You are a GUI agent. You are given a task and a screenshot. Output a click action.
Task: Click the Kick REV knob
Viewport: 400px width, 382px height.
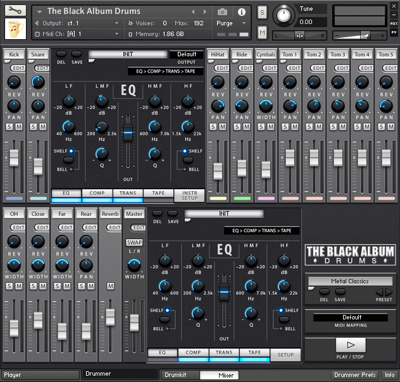point(14,82)
